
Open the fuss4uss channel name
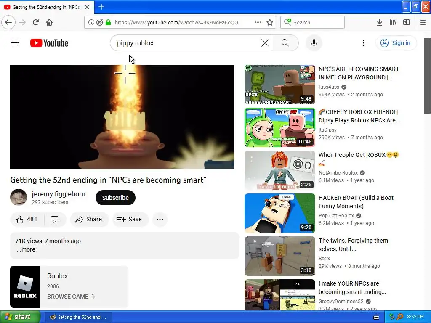pyautogui.click(x=329, y=87)
